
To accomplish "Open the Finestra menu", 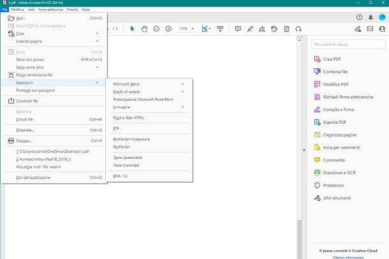I will click(73, 10).
